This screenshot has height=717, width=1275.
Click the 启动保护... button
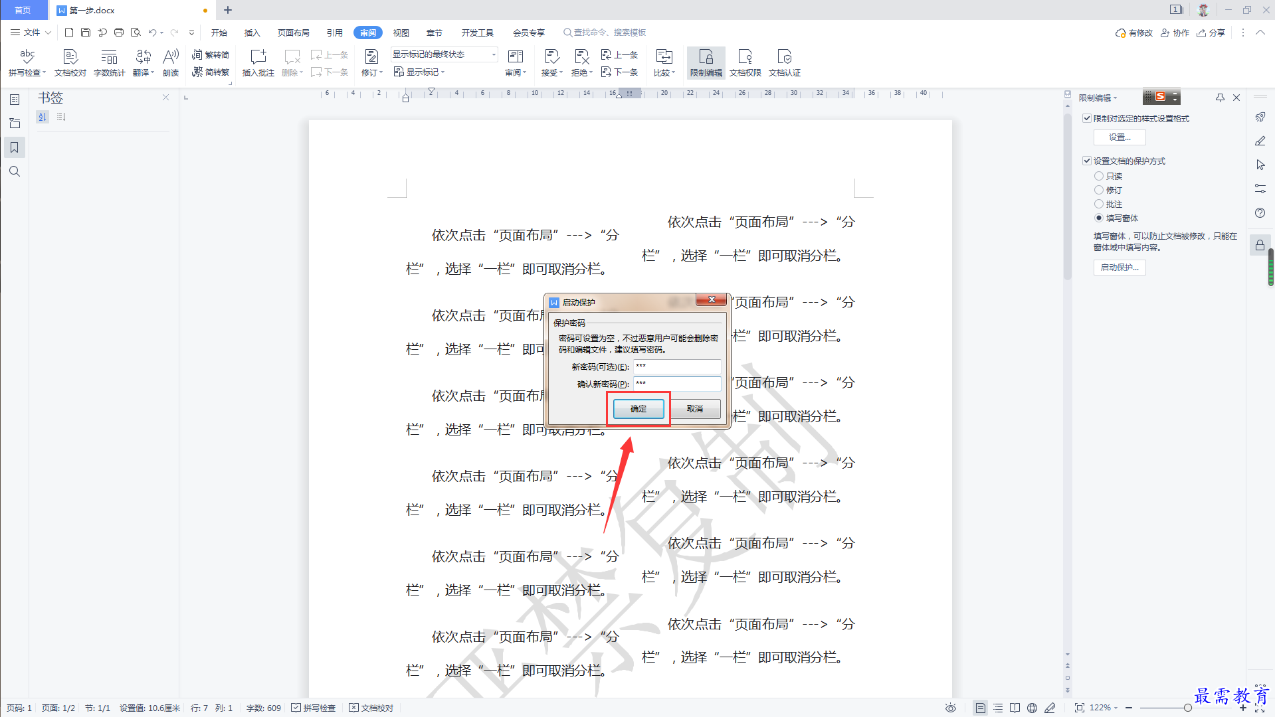(x=1120, y=268)
